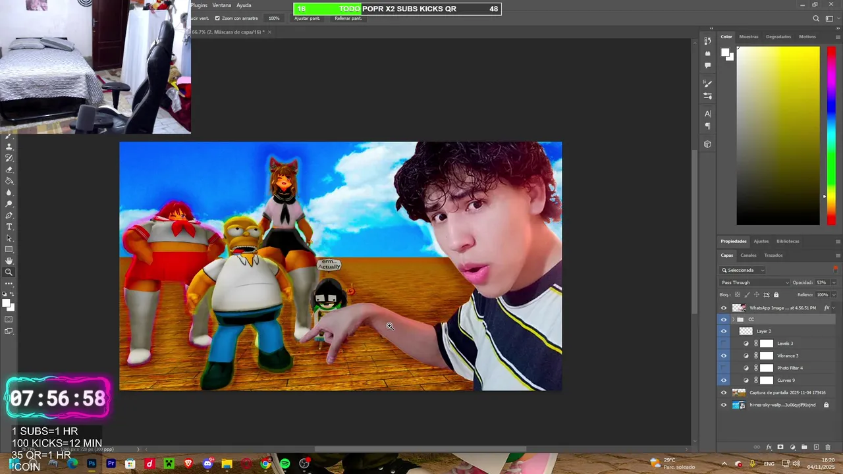The height and width of the screenshot is (474, 843).
Task: Expand the CC group folder
Action: (733, 319)
